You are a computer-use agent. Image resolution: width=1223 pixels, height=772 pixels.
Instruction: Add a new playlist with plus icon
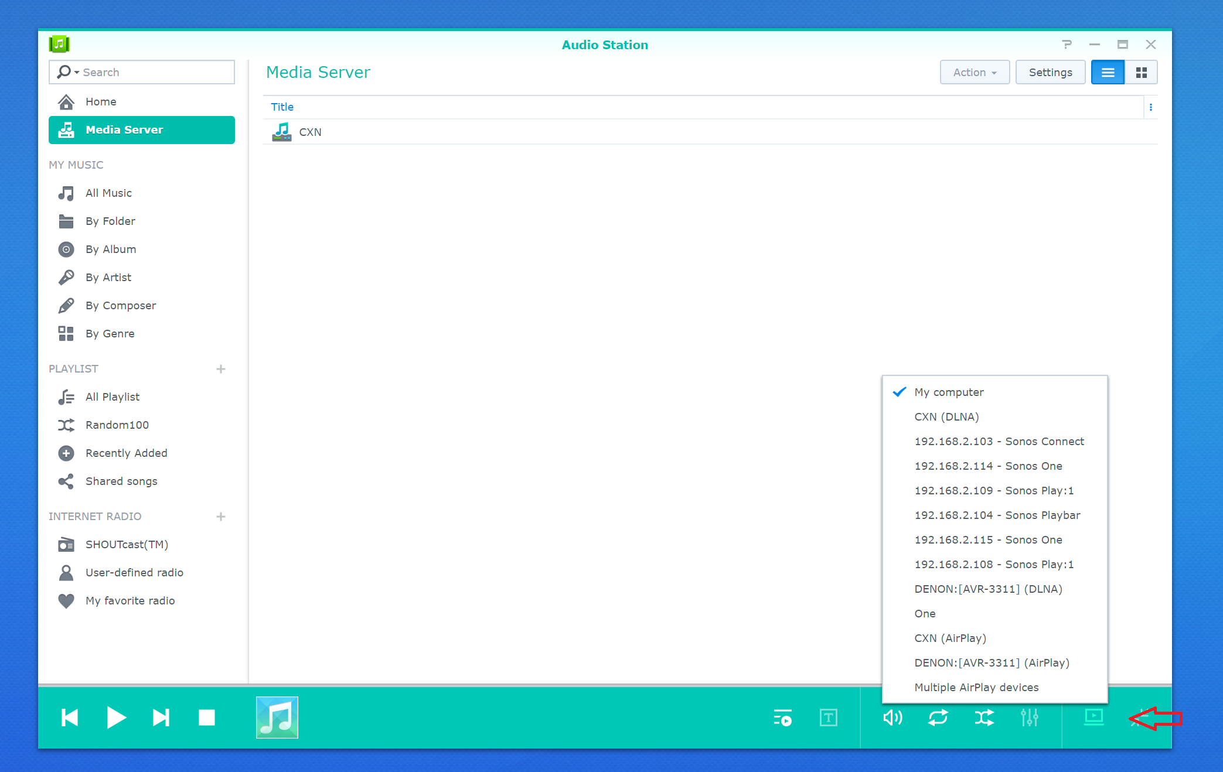click(x=221, y=369)
